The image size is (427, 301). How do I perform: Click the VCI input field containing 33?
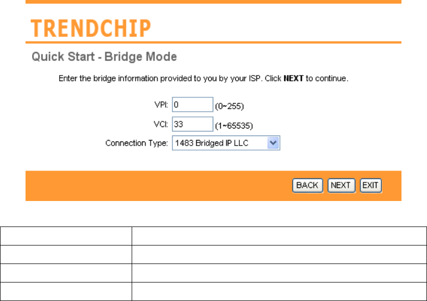pos(193,123)
